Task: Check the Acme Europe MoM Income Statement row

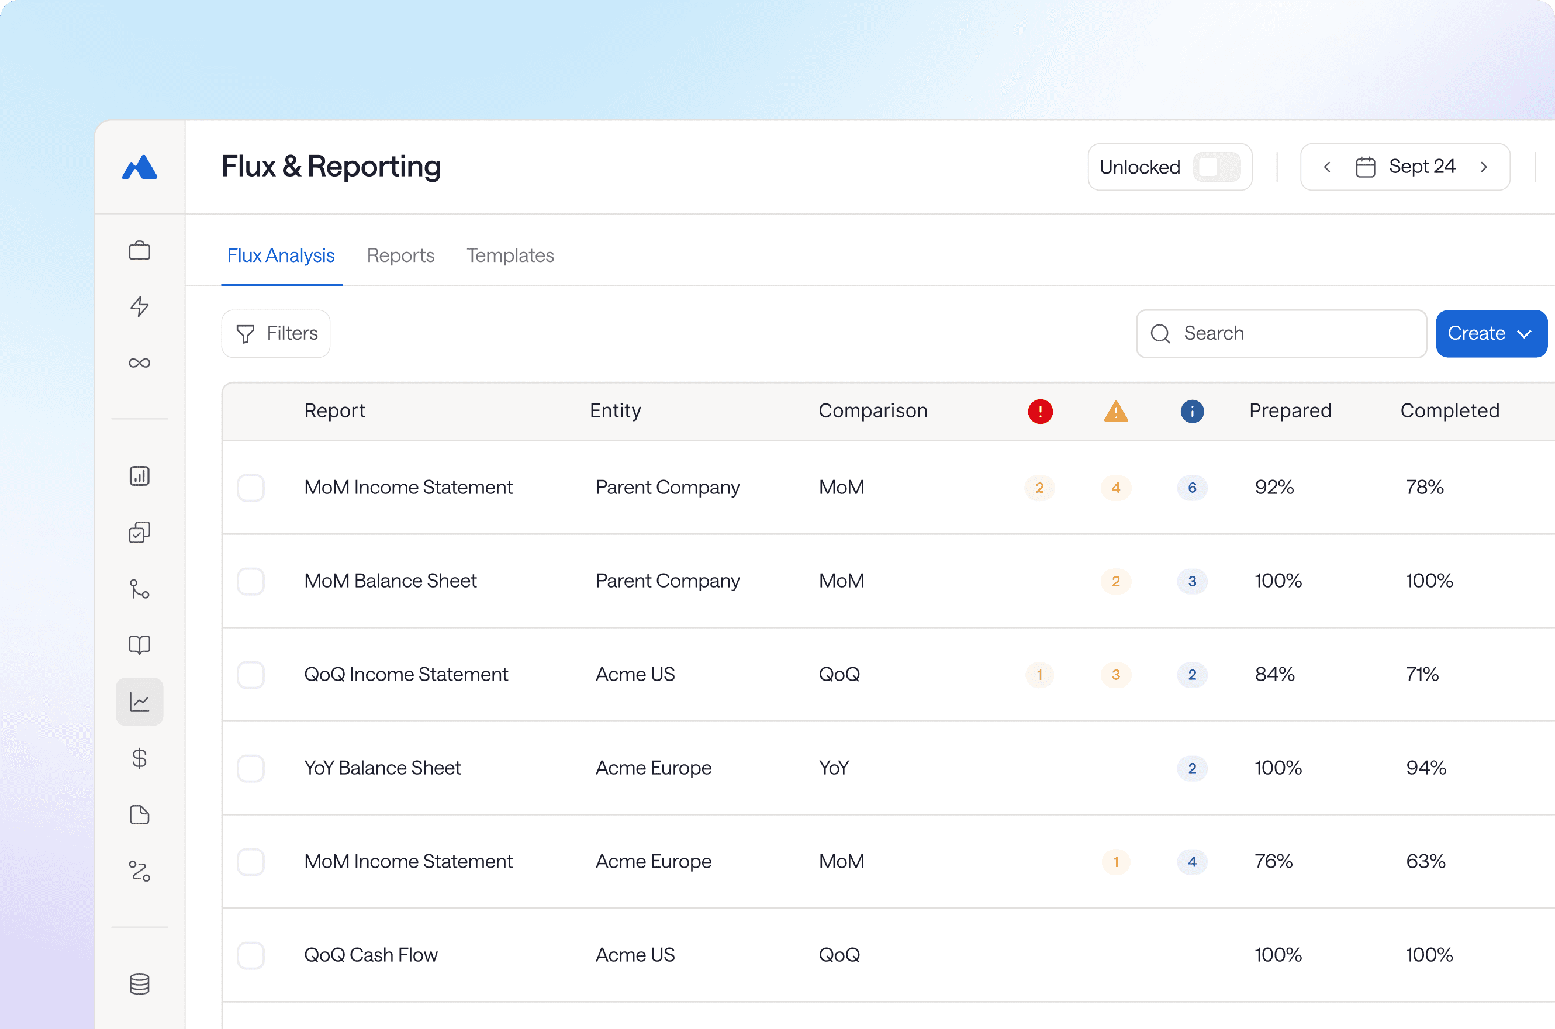Action: 251,862
